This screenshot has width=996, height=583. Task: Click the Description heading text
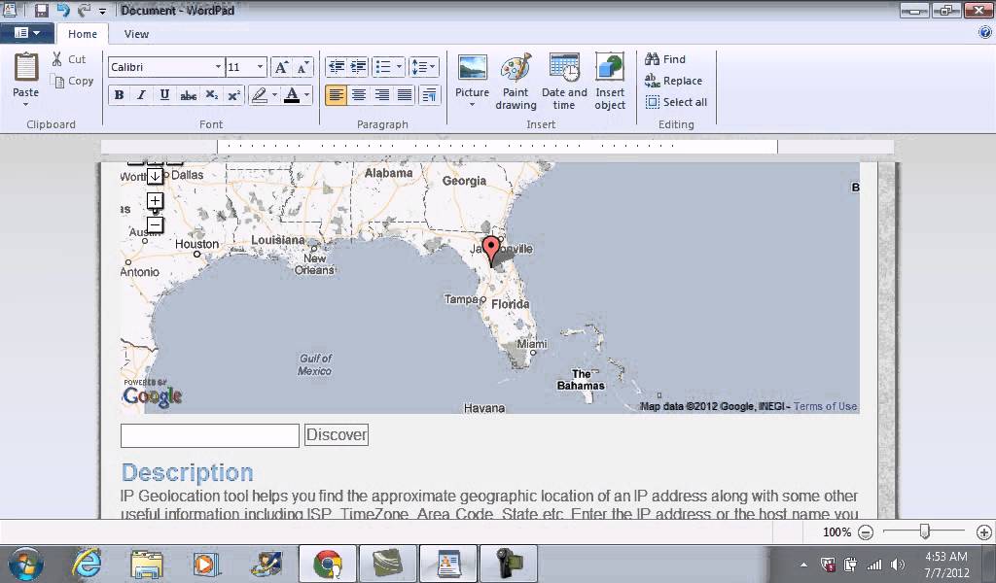point(188,472)
